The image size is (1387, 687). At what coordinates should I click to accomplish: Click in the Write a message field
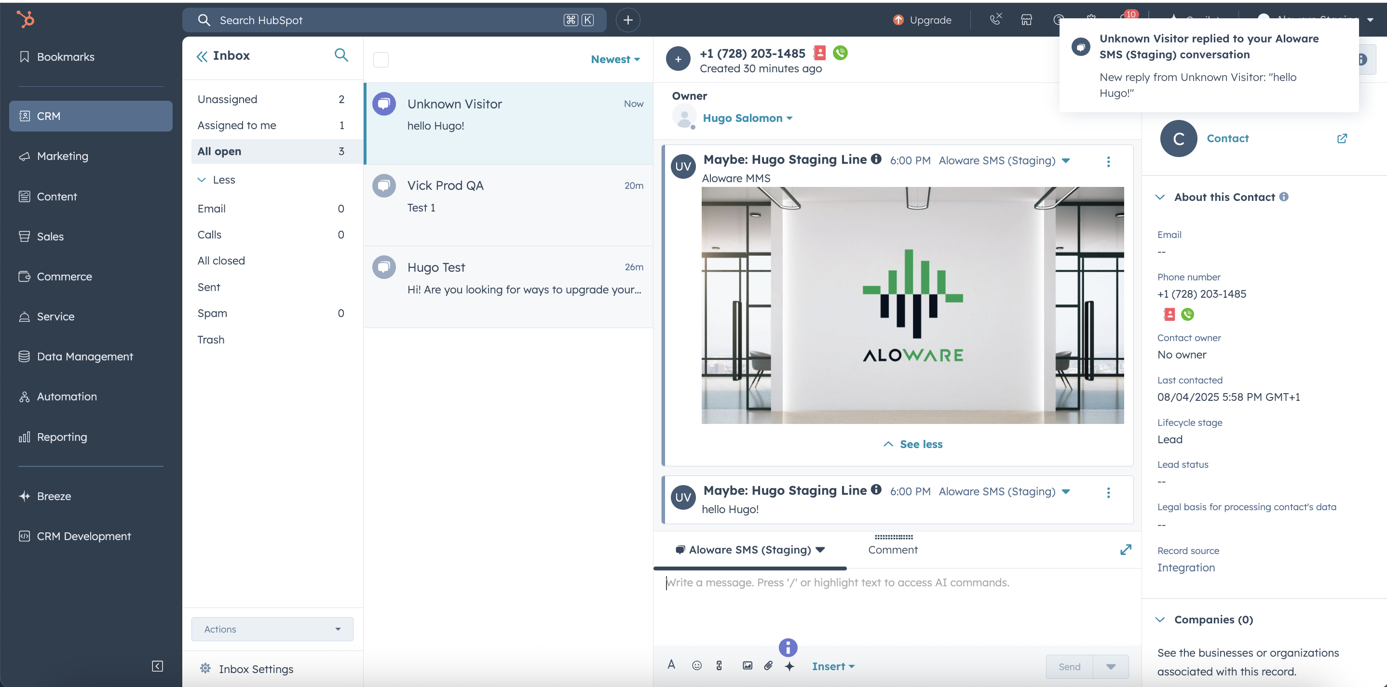pos(897,607)
